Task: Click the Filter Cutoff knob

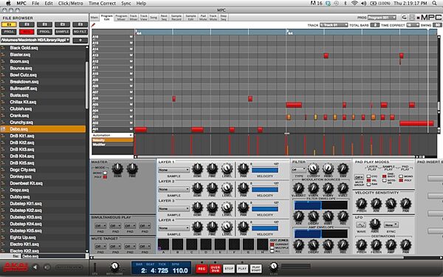Action: point(313,168)
